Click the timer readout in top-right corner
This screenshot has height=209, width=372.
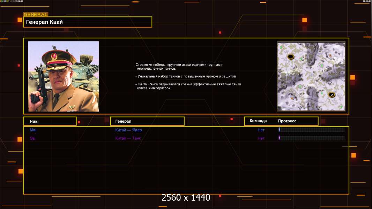pyautogui.click(x=367, y=1)
